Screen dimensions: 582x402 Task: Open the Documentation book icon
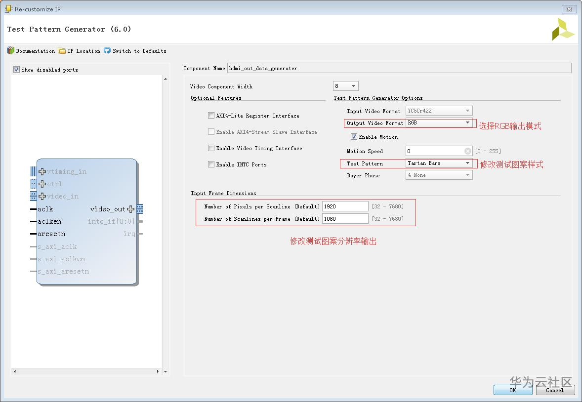point(10,50)
